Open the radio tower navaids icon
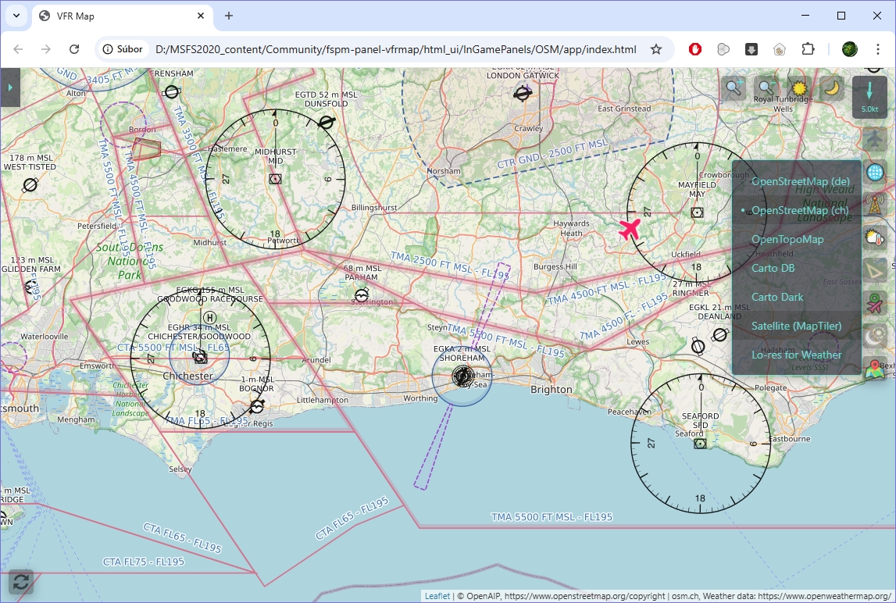This screenshot has width=896, height=603. coord(875,205)
